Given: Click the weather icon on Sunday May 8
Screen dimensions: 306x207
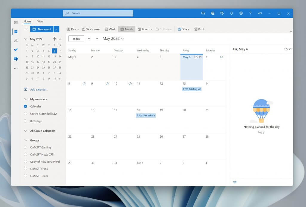Looking at the screenshot, I should [x=84, y=83].
